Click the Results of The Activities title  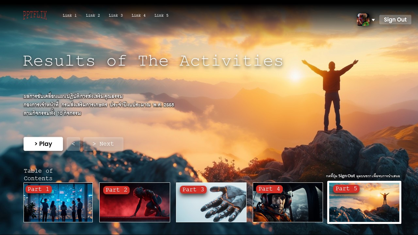[x=153, y=61]
